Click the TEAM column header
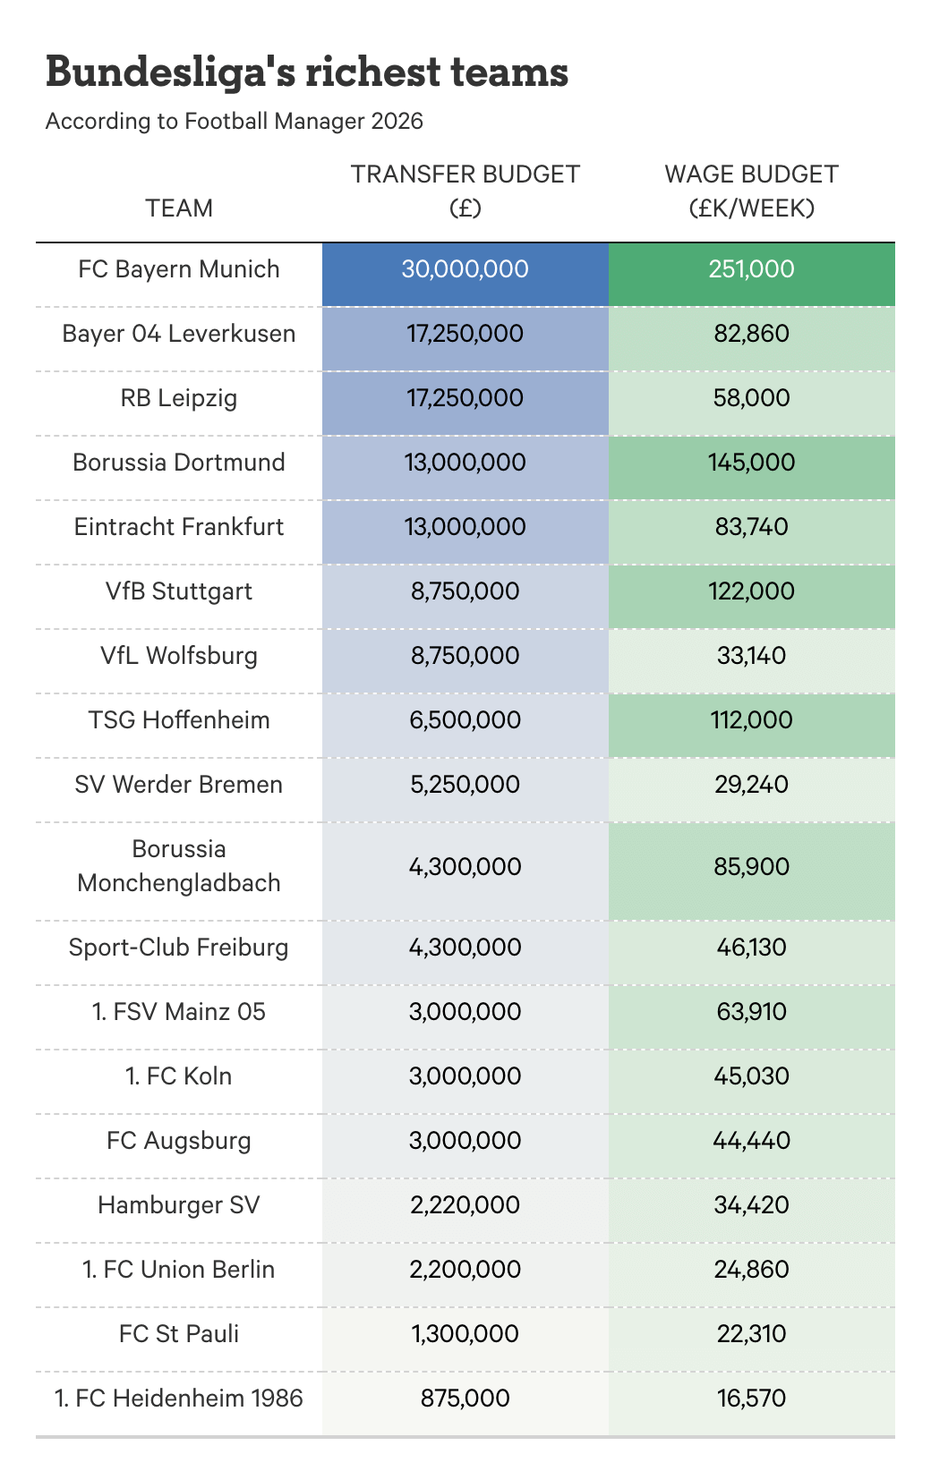This screenshot has width=931, height=1471. pyautogui.click(x=179, y=208)
